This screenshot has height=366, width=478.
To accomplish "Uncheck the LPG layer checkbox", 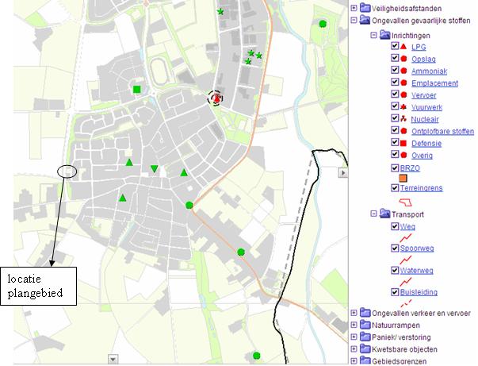I will tap(395, 46).
